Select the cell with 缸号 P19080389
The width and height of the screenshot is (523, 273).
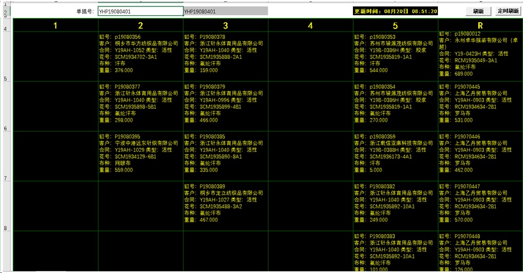click(225, 204)
